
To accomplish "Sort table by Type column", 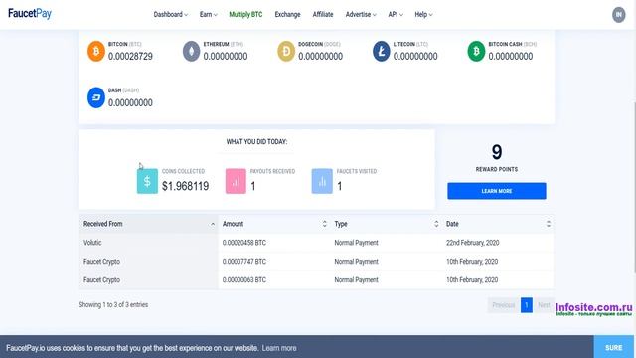I will [x=387, y=224].
